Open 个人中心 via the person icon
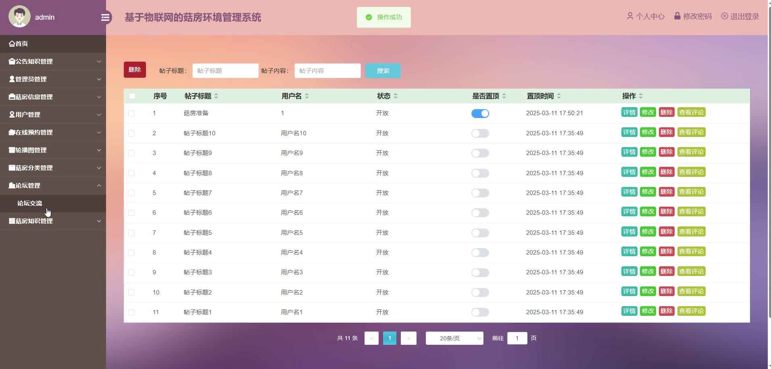Screen dimensions: 771x369 630,16
